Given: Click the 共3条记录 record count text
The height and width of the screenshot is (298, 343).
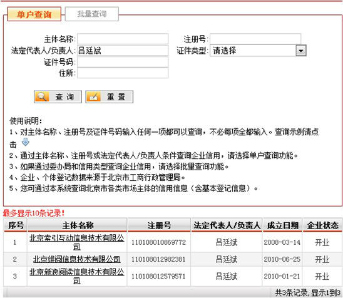Looking at the screenshot, I should point(291,292).
